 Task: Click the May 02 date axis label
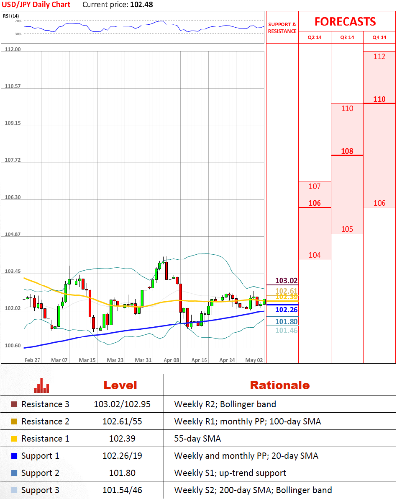click(254, 360)
